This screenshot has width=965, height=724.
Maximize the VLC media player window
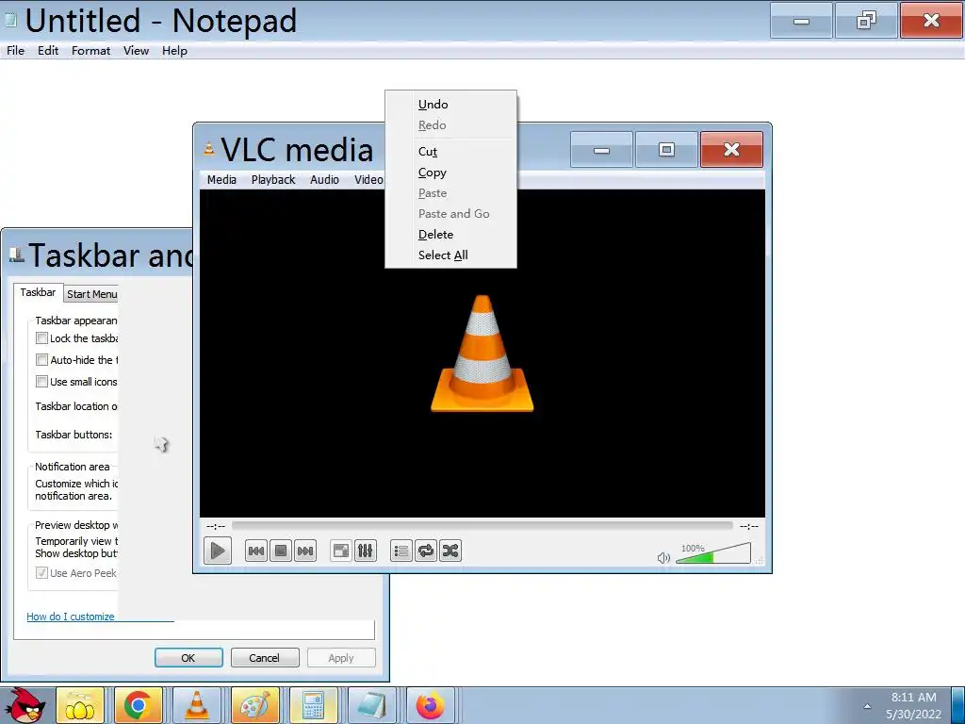[666, 150]
